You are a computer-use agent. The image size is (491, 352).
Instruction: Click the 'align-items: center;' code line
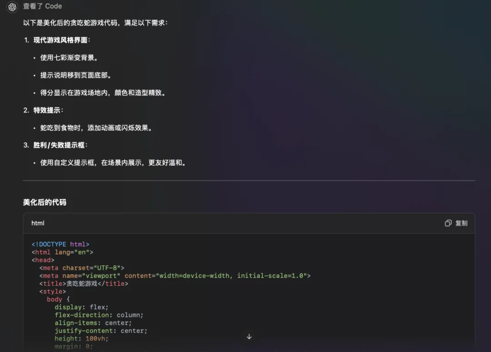tap(93, 322)
